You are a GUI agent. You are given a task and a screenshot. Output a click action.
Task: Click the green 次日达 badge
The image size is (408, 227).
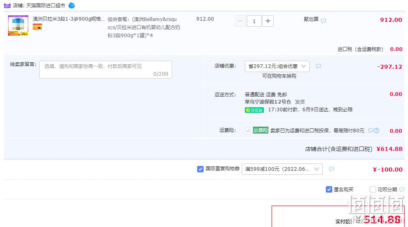(x=254, y=110)
